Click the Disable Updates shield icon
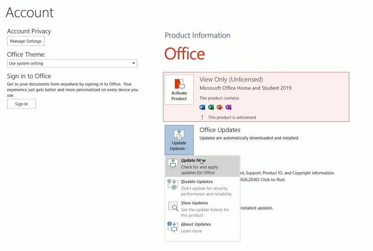 tap(172, 184)
